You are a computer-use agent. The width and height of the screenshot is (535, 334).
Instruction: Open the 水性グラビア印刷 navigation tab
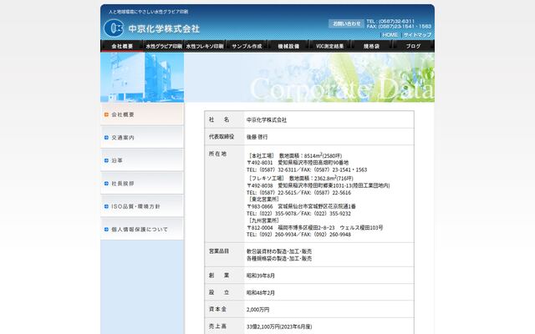(164, 46)
